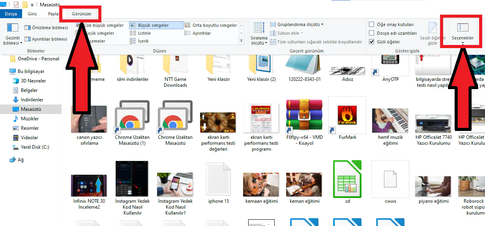The height and width of the screenshot is (226, 485).
Task: Open the Dosya menu tab
Action: 11,14
